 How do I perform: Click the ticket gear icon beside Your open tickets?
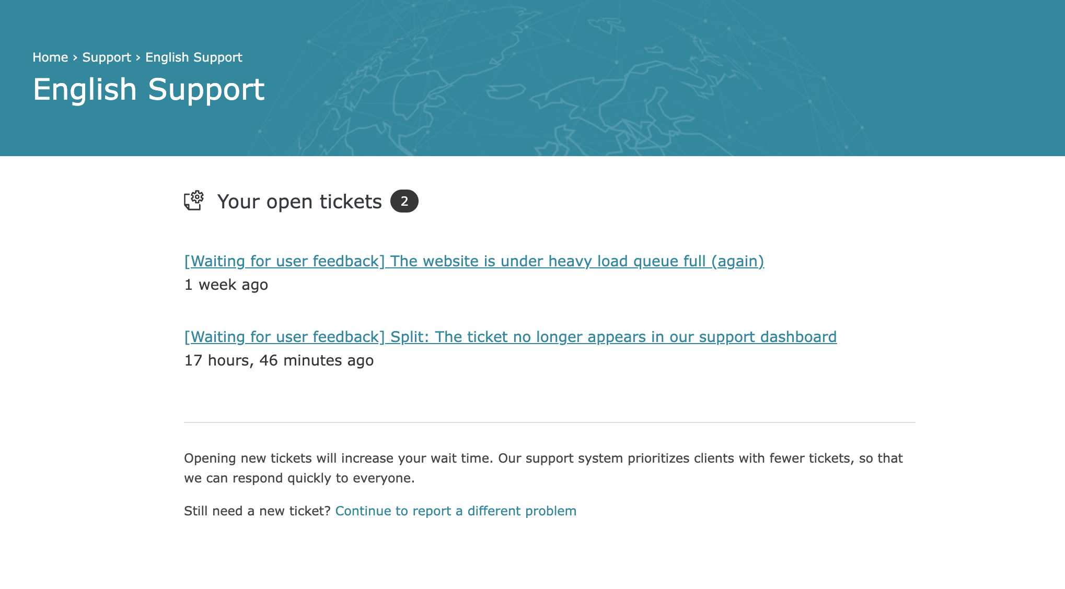click(194, 201)
